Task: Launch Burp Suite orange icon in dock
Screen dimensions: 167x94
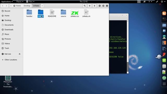Action: 164,43
